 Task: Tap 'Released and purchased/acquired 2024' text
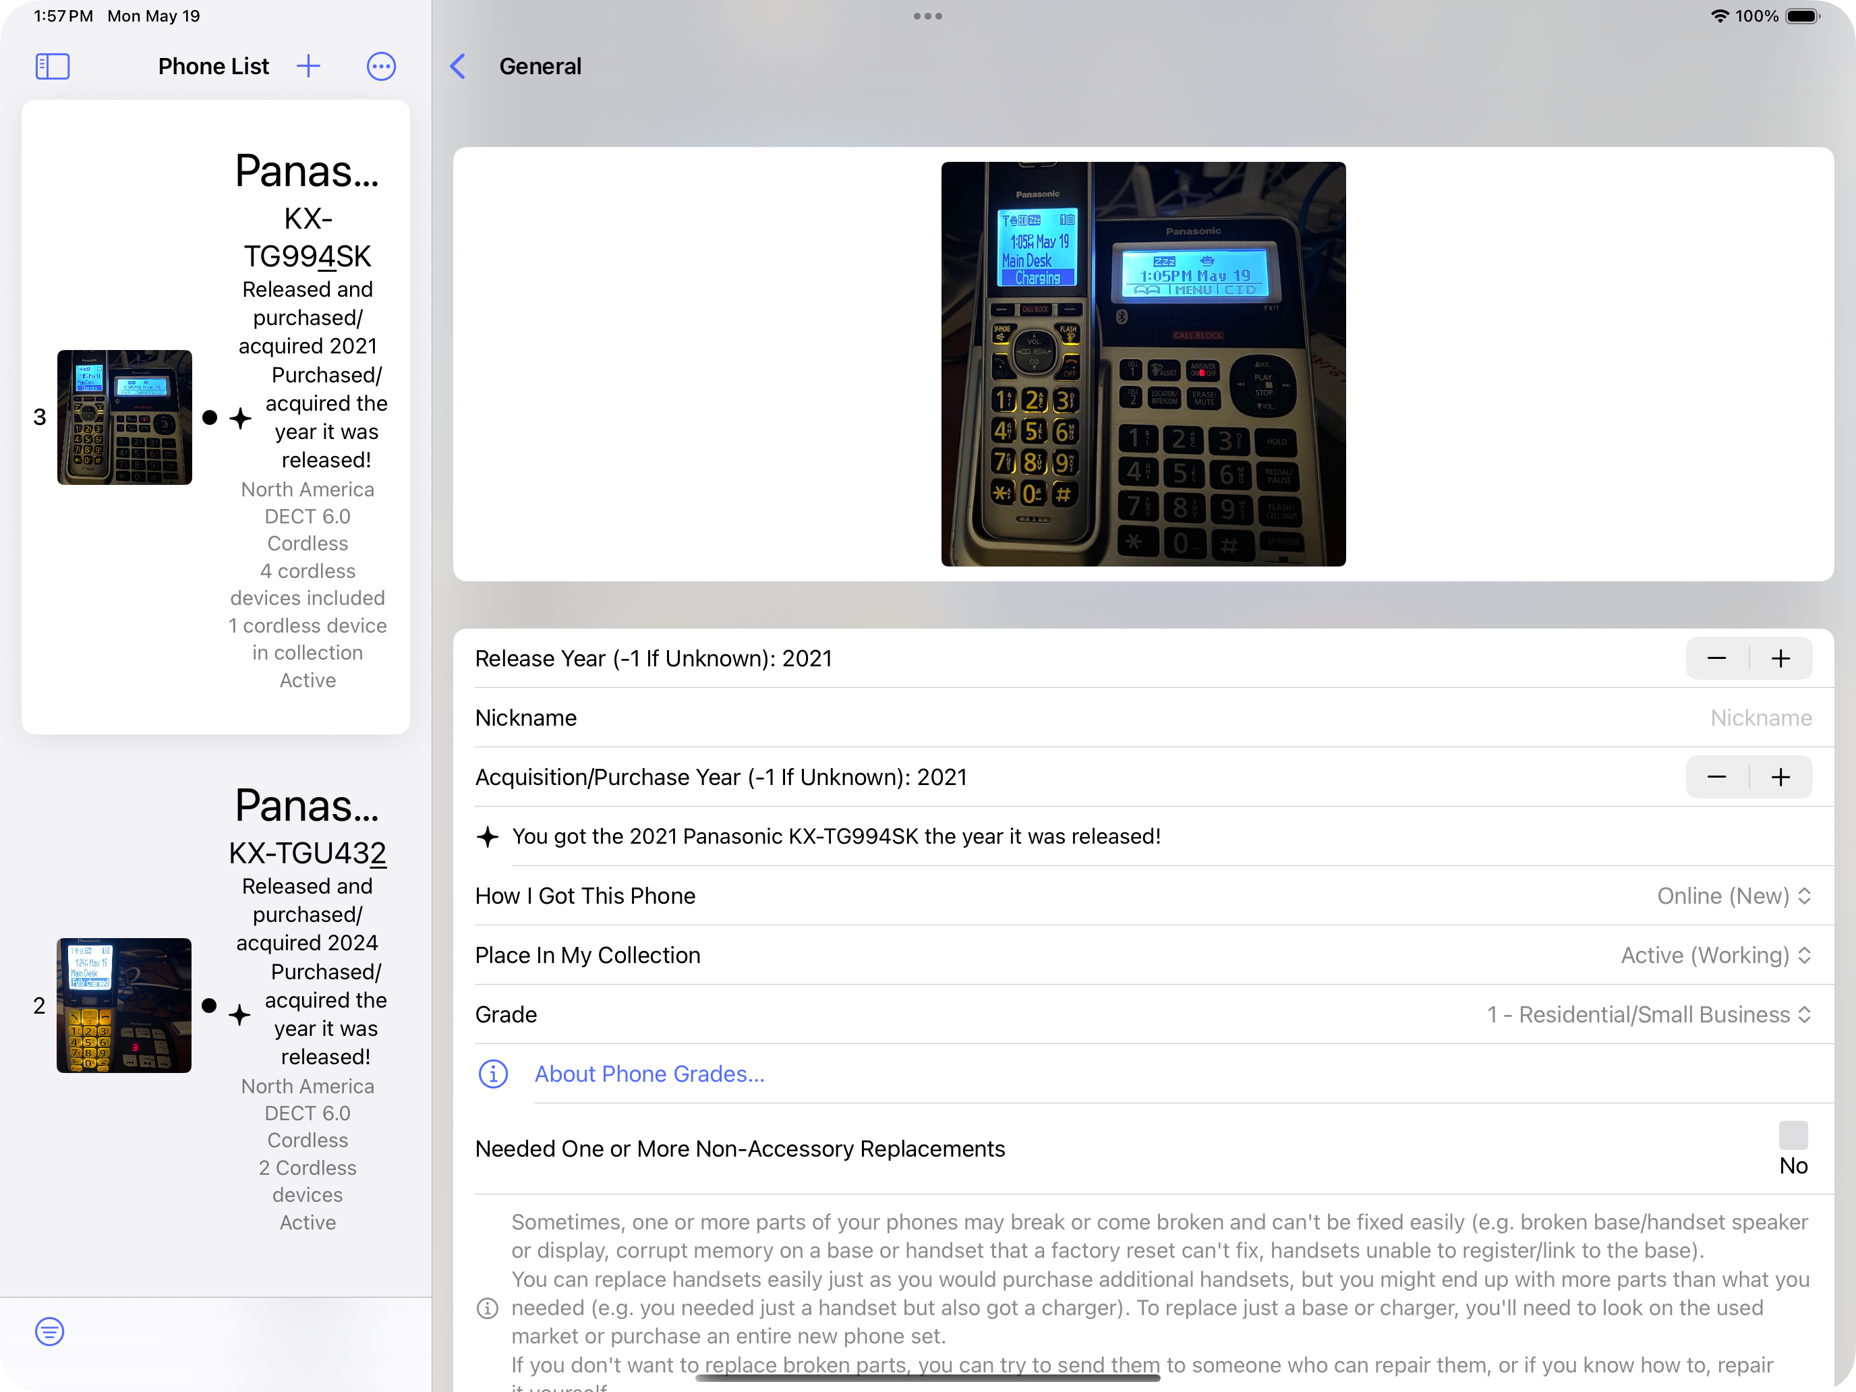click(308, 915)
